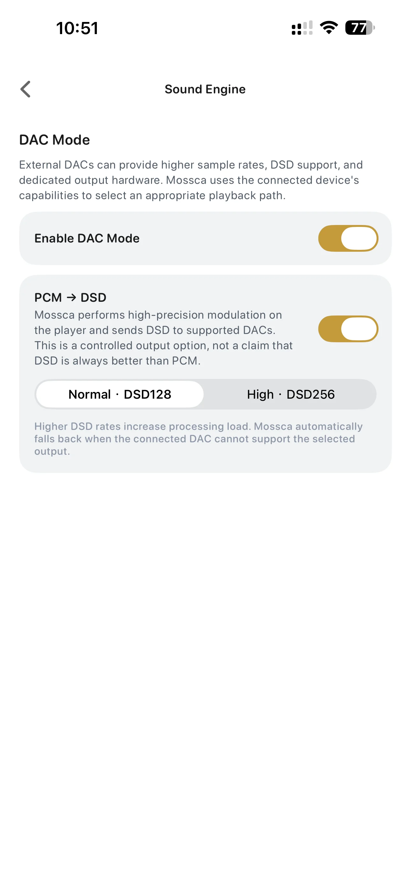
Task: Go back using the left chevron
Action: coord(25,89)
